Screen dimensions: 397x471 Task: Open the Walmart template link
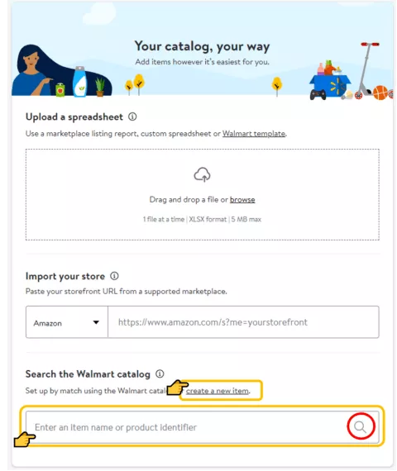[x=254, y=133]
